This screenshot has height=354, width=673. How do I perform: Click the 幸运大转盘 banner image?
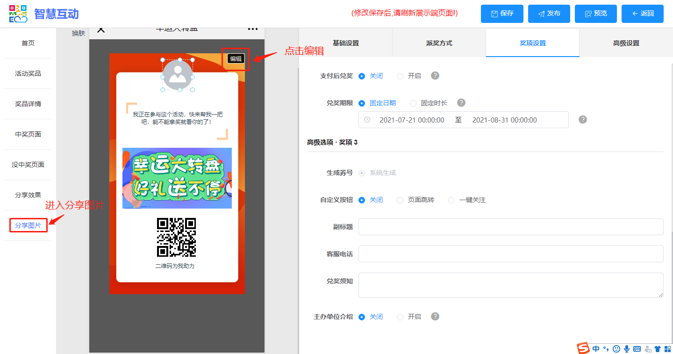[177, 178]
